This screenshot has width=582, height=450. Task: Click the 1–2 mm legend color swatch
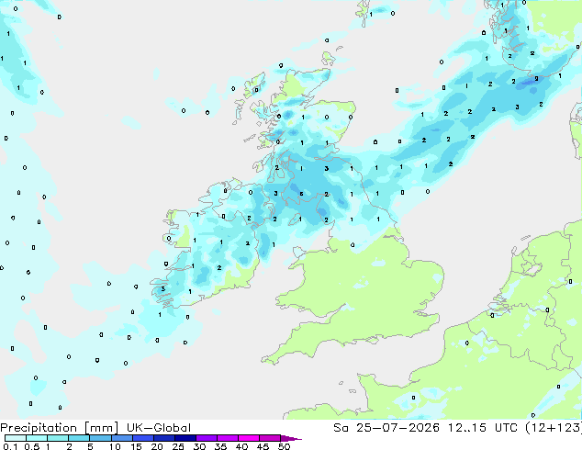pyautogui.click(x=58, y=438)
